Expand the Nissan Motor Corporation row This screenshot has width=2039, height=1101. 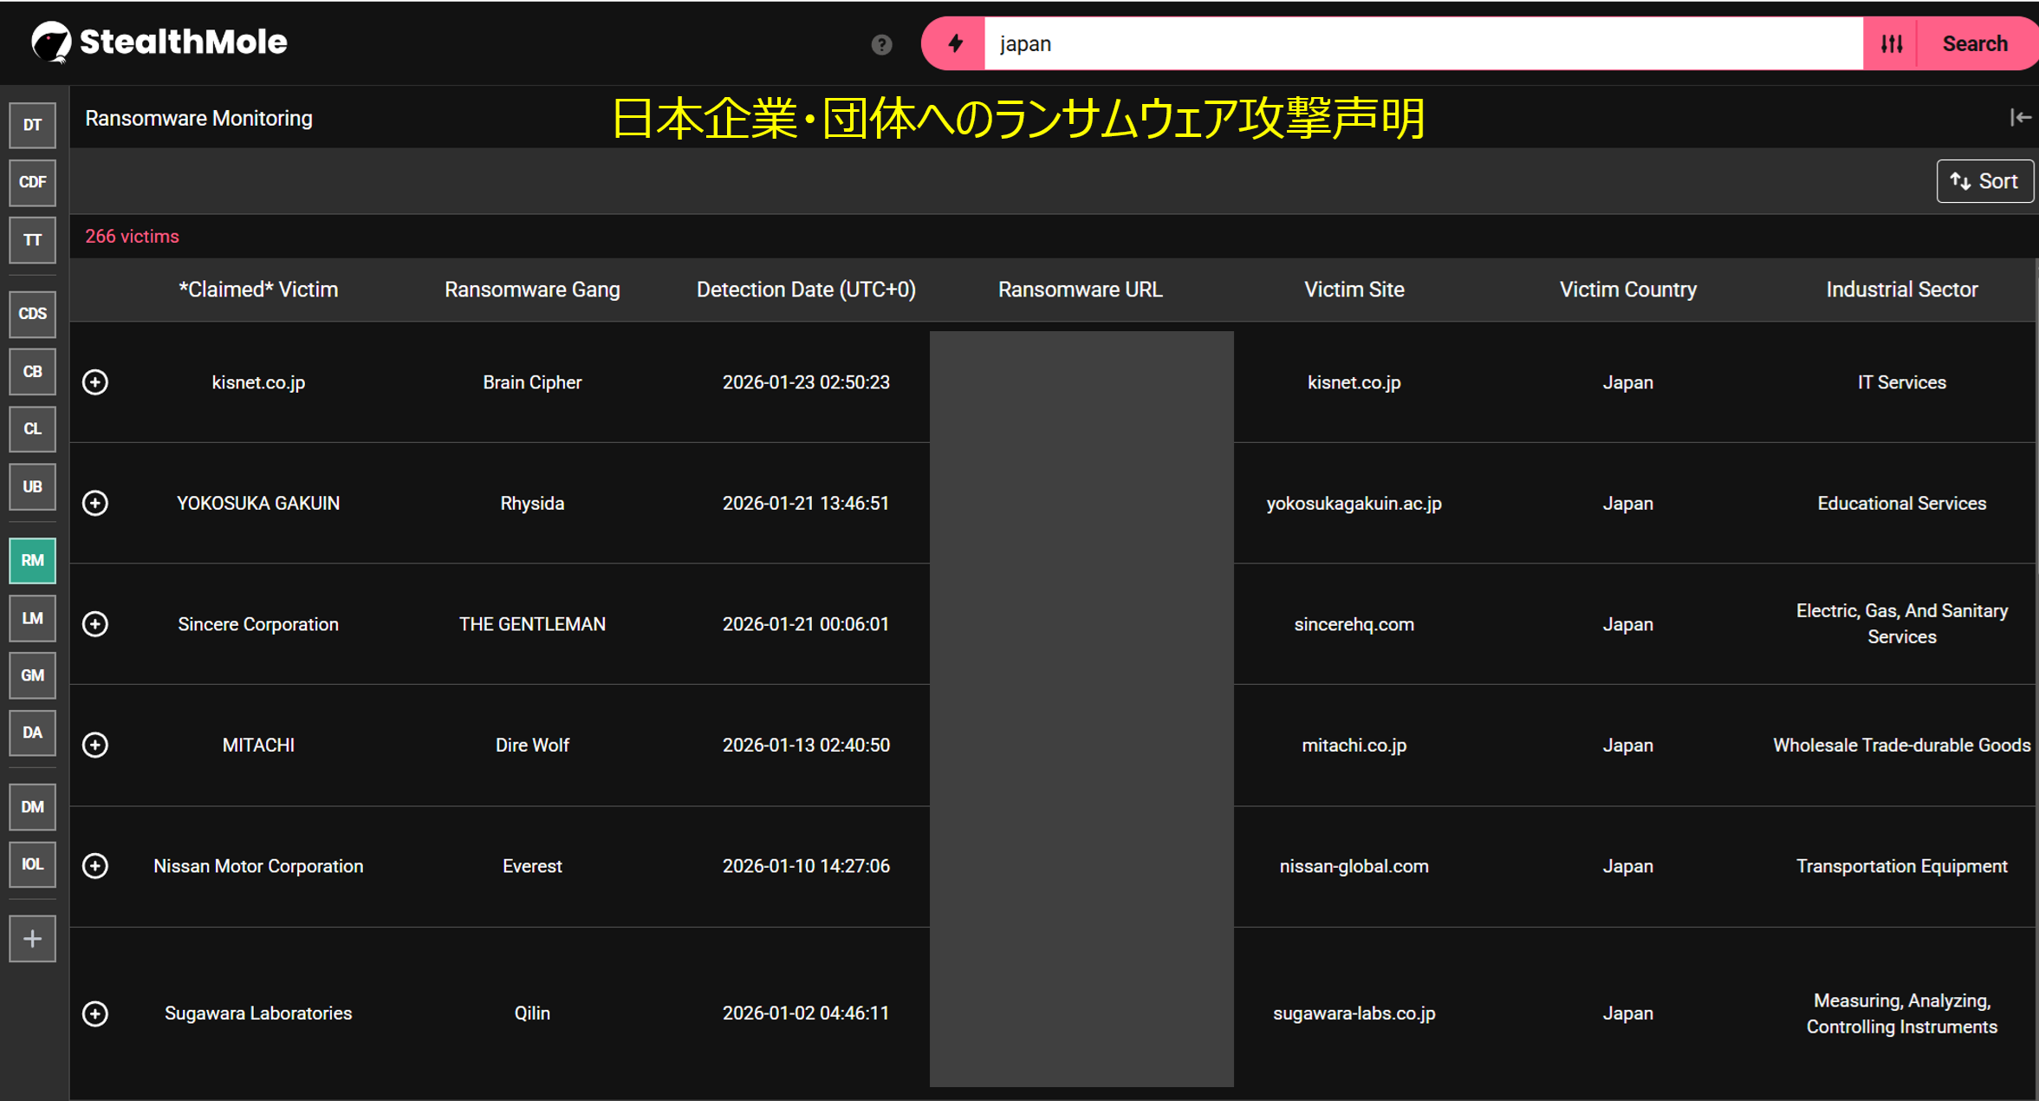95,866
